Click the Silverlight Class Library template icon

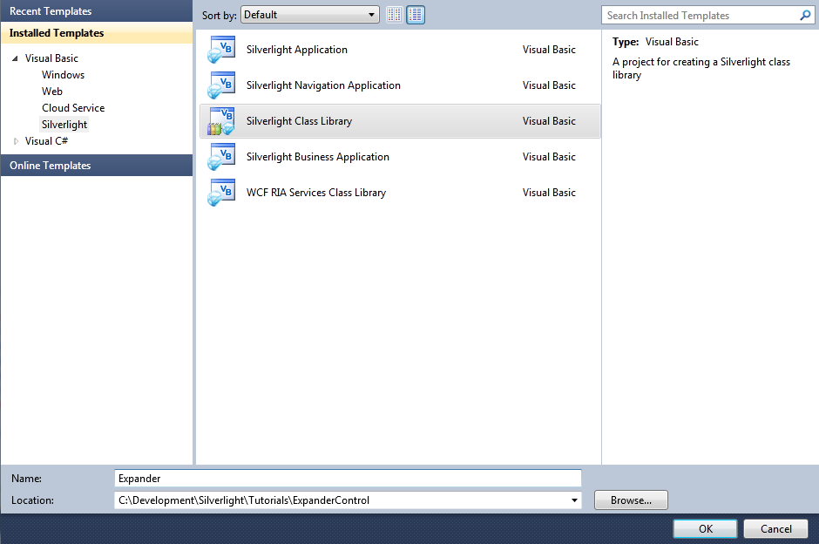point(221,121)
